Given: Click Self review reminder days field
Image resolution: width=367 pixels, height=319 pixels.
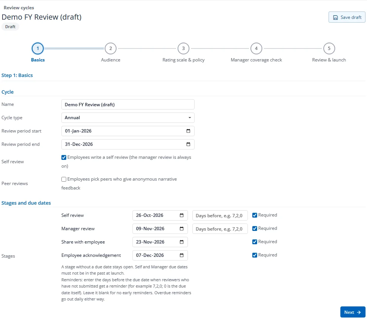Looking at the screenshot, I should pos(220,215).
